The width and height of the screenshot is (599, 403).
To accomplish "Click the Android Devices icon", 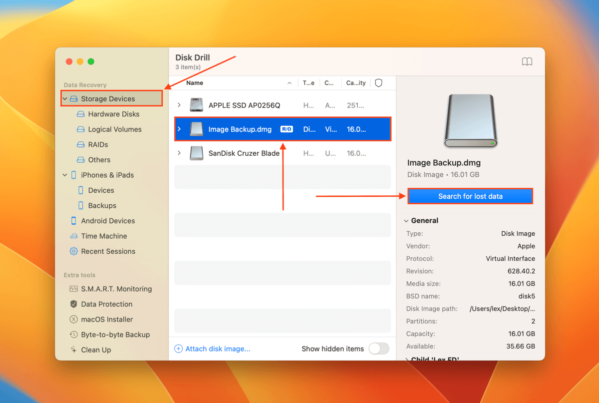I will [x=74, y=221].
